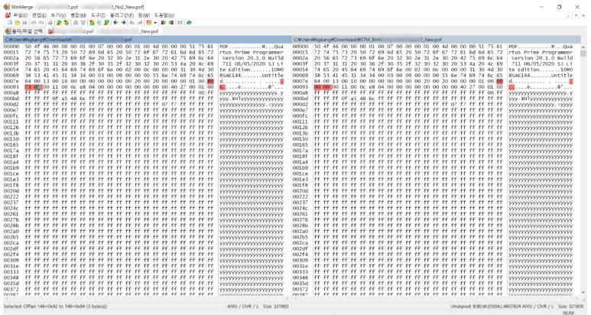Image resolution: width=591 pixels, height=315 pixels.
Task: Click the New document toolbar icon
Action: [x=10, y=23]
